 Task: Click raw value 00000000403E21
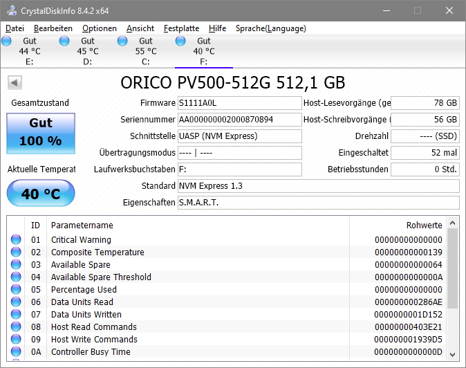(409, 327)
